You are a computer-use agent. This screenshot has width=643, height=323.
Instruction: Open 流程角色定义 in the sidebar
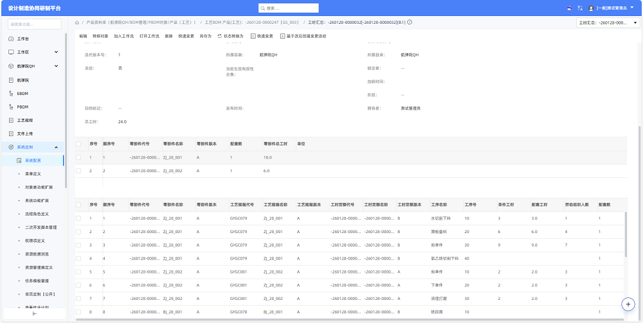tap(37, 214)
